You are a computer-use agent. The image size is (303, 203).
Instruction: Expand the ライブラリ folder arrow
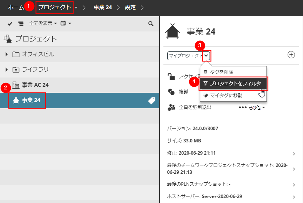(x=7, y=69)
